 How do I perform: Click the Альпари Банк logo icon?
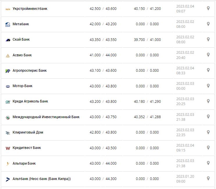(8, 163)
